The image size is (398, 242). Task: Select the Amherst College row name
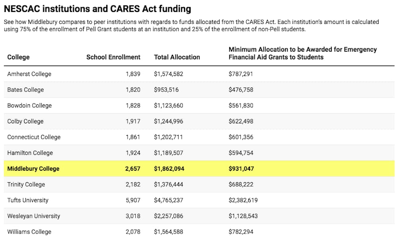29,74
